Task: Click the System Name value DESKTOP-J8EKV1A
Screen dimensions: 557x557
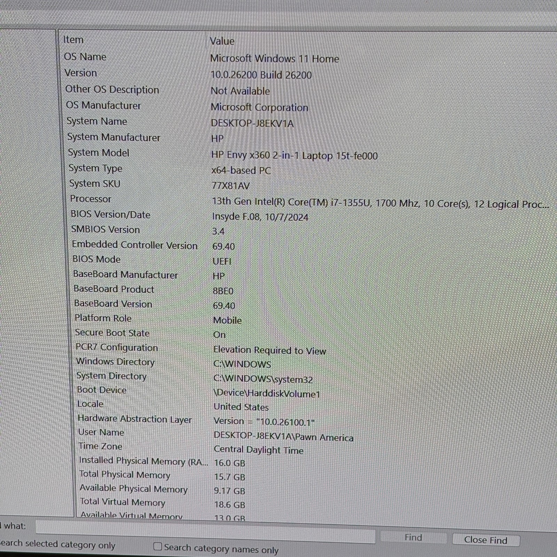Action: 252,123
